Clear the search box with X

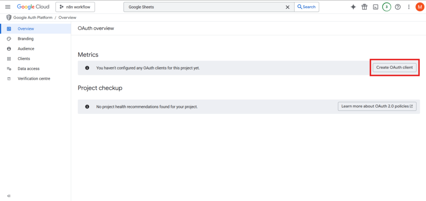pyautogui.click(x=287, y=7)
